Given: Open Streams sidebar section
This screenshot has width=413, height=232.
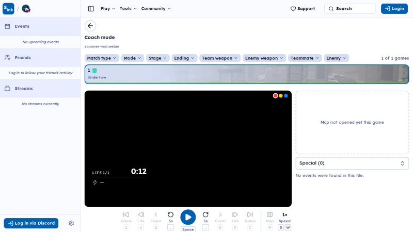Looking at the screenshot, I should [x=40, y=88].
